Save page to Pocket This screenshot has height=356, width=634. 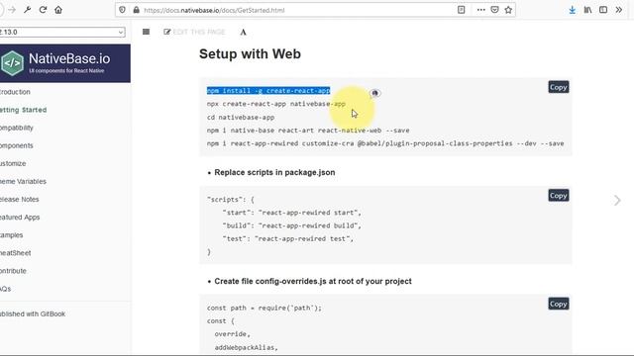point(494,10)
